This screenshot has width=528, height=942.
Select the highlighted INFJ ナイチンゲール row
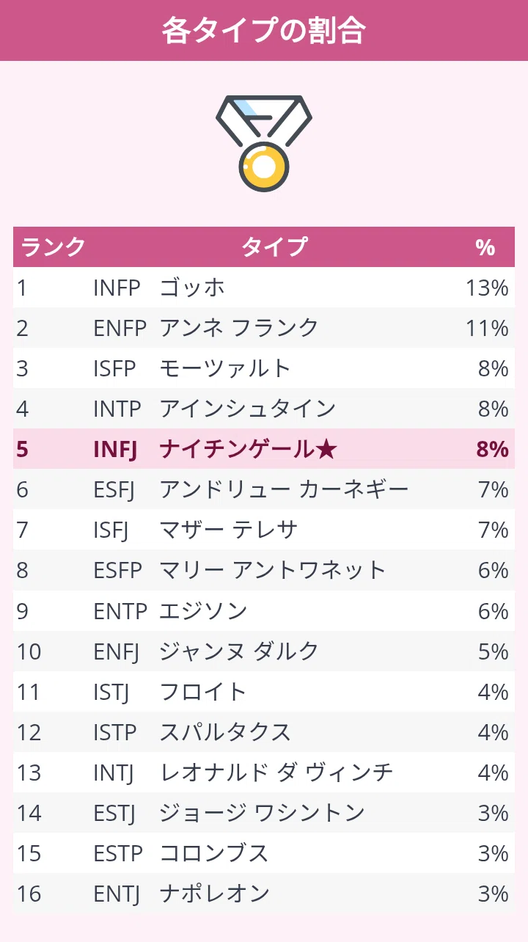tap(264, 449)
